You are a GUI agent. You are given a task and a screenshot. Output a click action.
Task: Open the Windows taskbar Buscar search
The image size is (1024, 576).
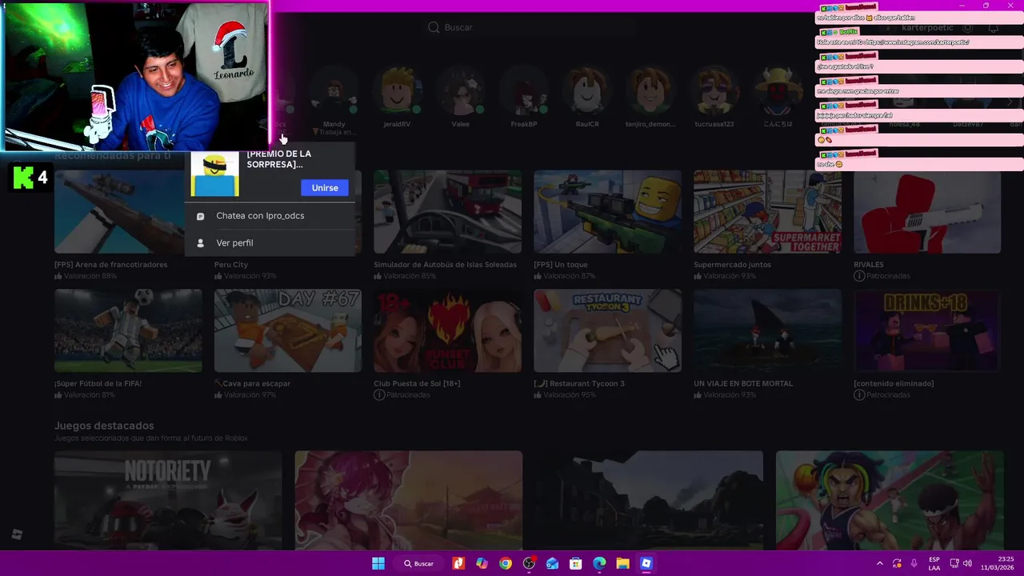[x=418, y=563]
